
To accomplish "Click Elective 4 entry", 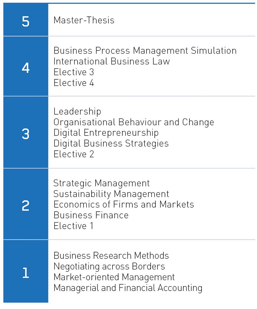I will coord(74,83).
